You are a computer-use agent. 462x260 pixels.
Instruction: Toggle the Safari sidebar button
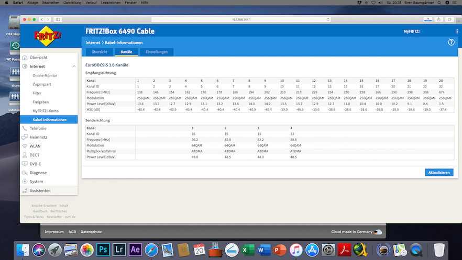(58, 19)
